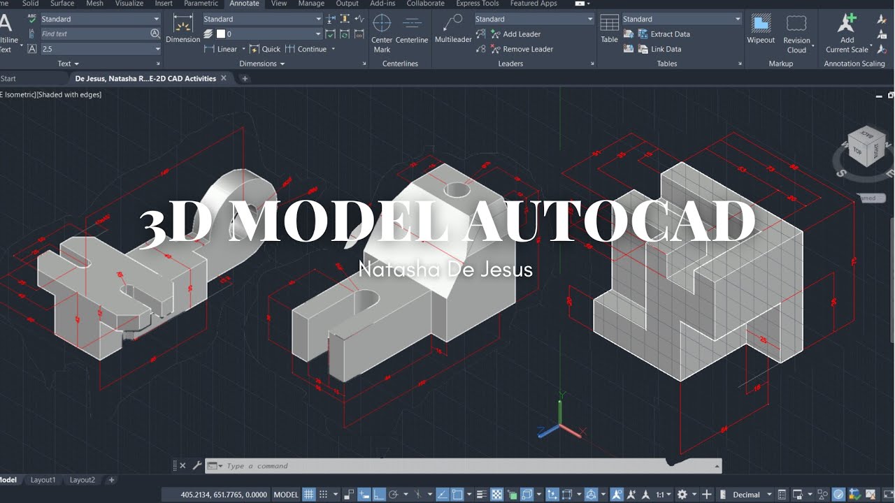Draw a Revision Cloud
This screenshot has height=503, width=895.
[796, 33]
